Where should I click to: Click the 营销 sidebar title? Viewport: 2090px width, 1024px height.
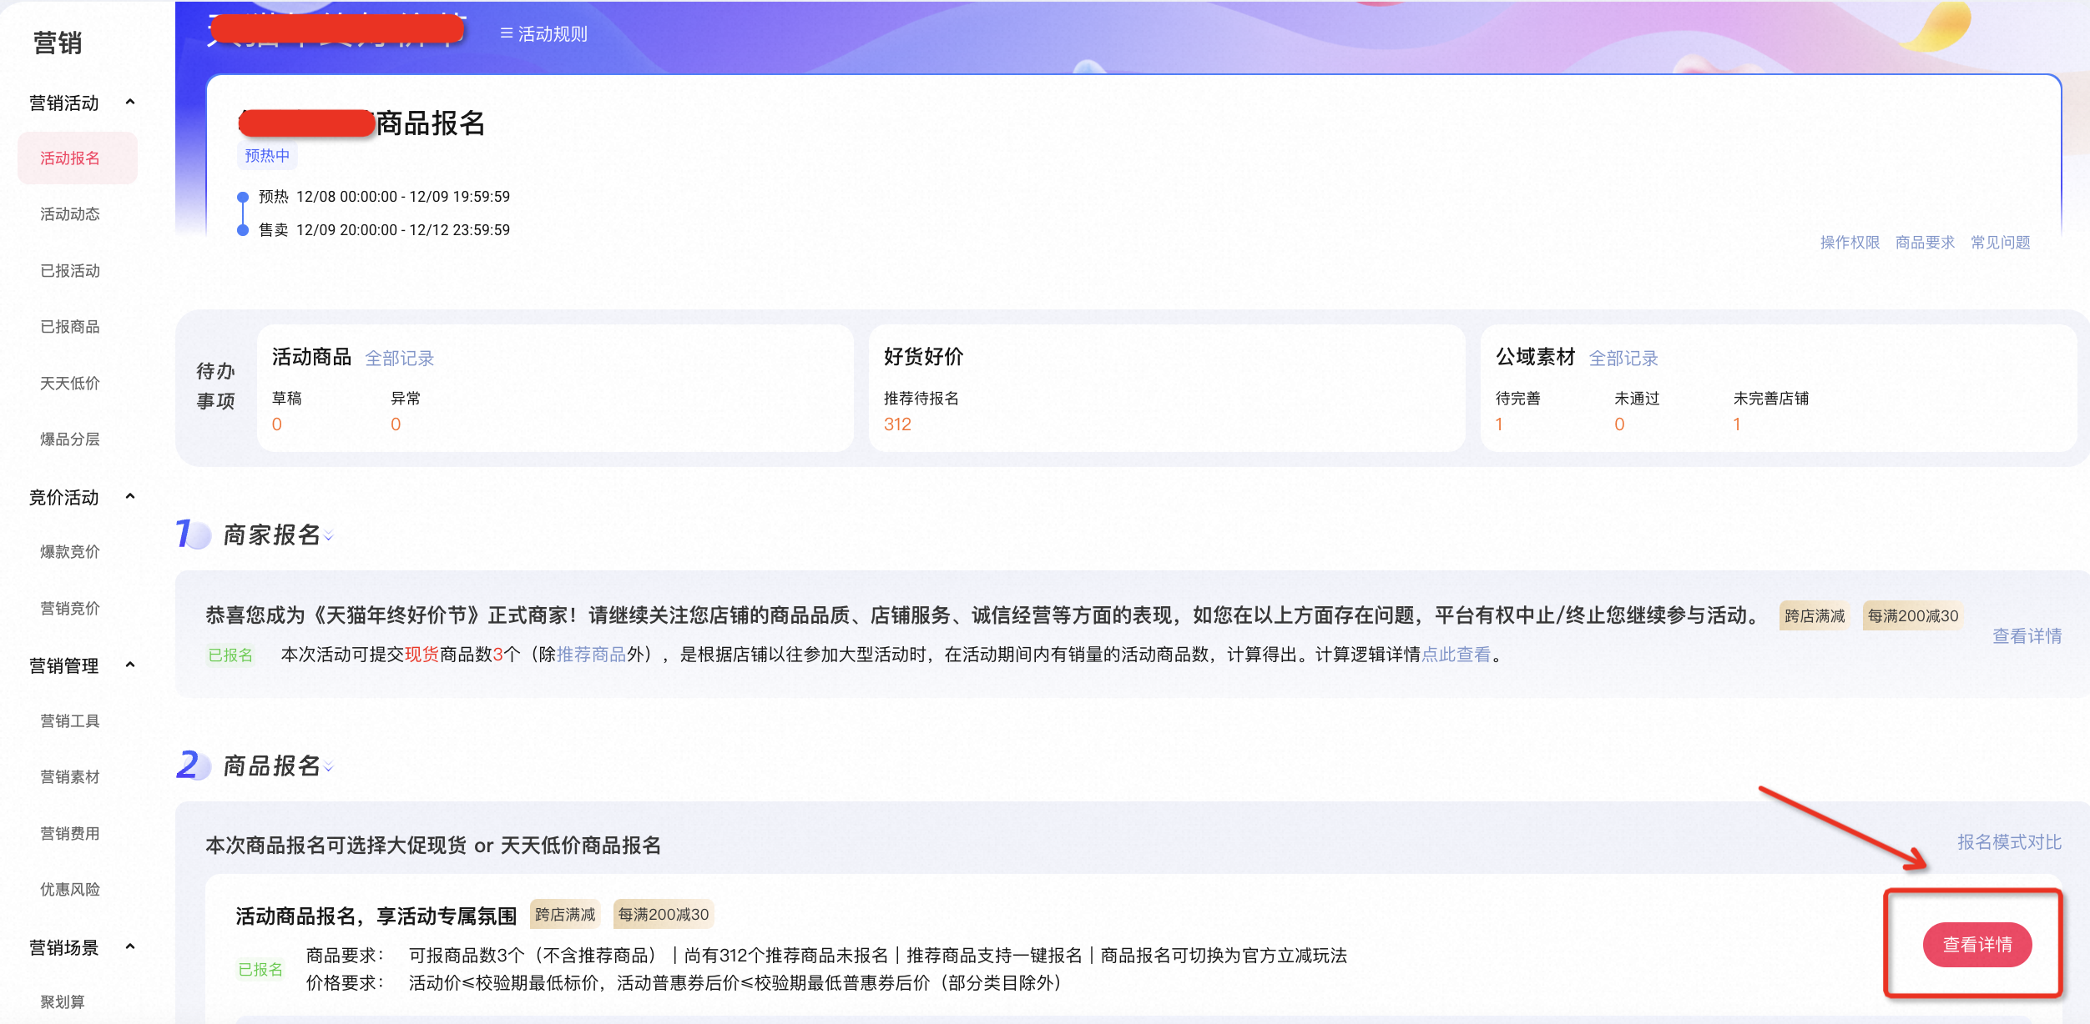[x=58, y=43]
